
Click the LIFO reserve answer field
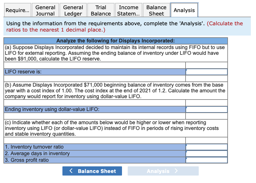click(206, 72)
